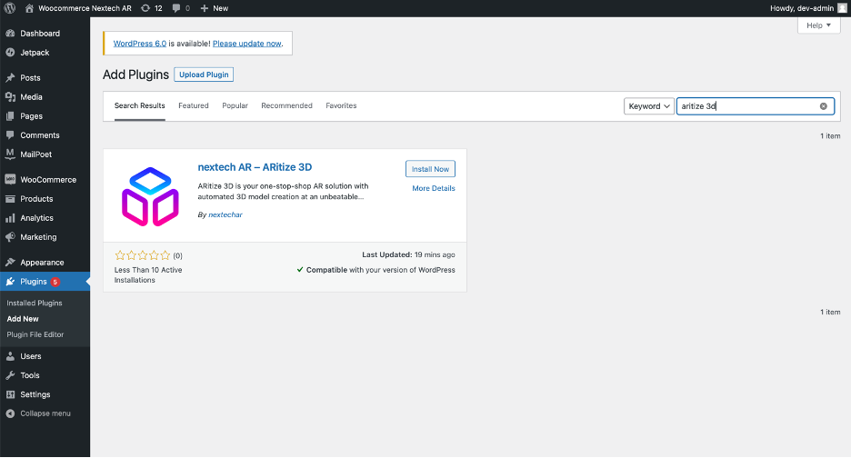Click the WordPress 6.0 link in notice
Image resolution: width=851 pixels, height=458 pixels.
point(139,44)
